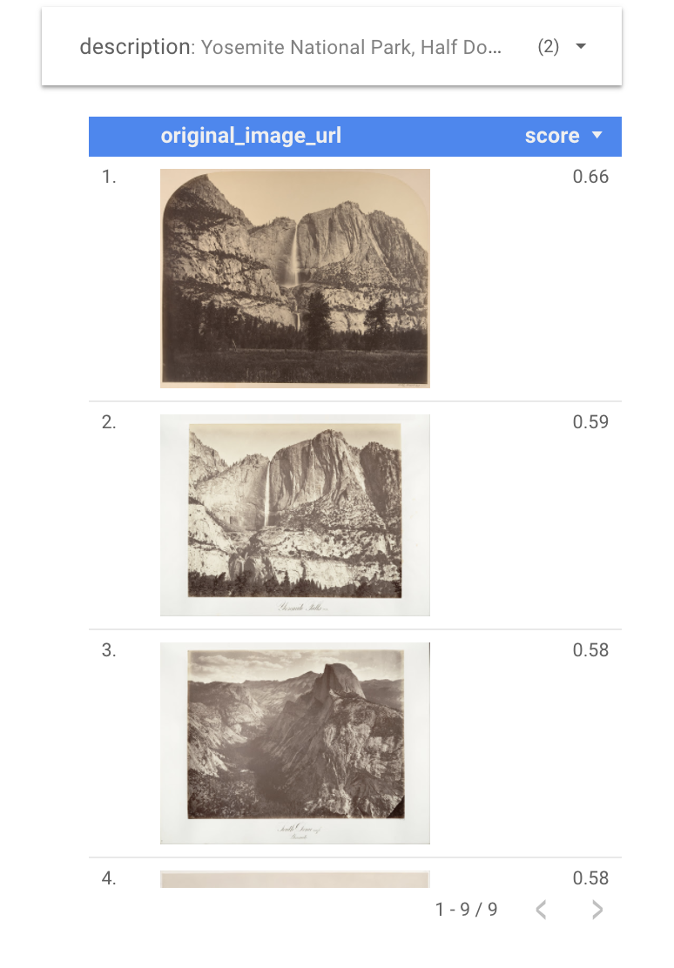674x968 pixels.
Task: Select the row 3 score value 0.58
Action: (590, 650)
